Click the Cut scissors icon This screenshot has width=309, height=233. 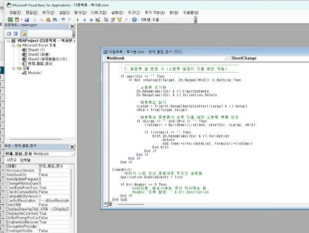point(35,20)
